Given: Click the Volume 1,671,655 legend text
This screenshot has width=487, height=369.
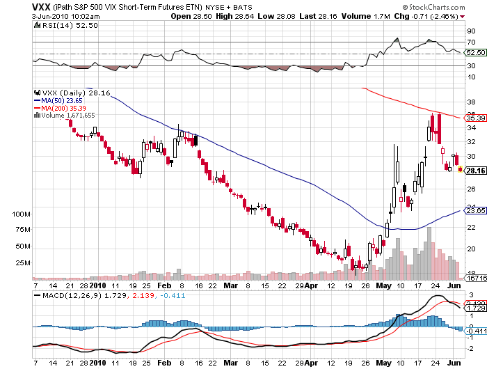Looking at the screenshot, I should click(x=68, y=116).
